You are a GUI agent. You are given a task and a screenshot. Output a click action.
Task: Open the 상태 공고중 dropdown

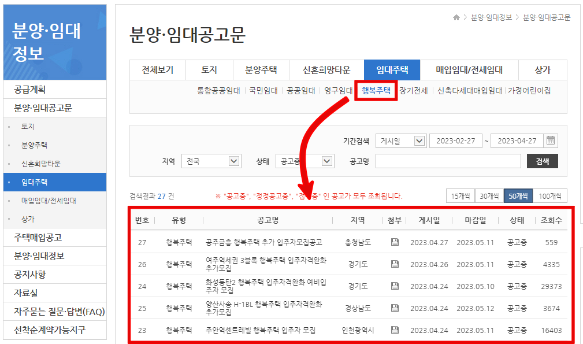[305, 161]
